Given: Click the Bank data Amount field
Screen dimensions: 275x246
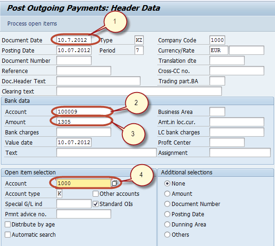Looking at the screenshot, I should pos(84,122).
